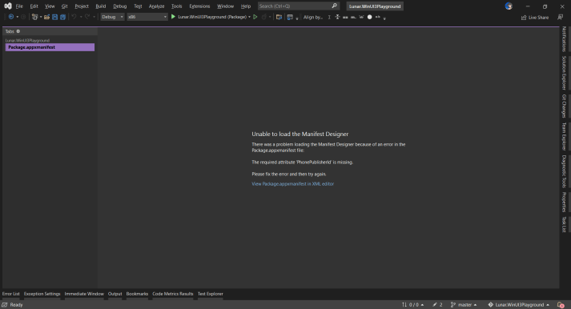
Task: Open the Project menu
Action: tap(82, 6)
